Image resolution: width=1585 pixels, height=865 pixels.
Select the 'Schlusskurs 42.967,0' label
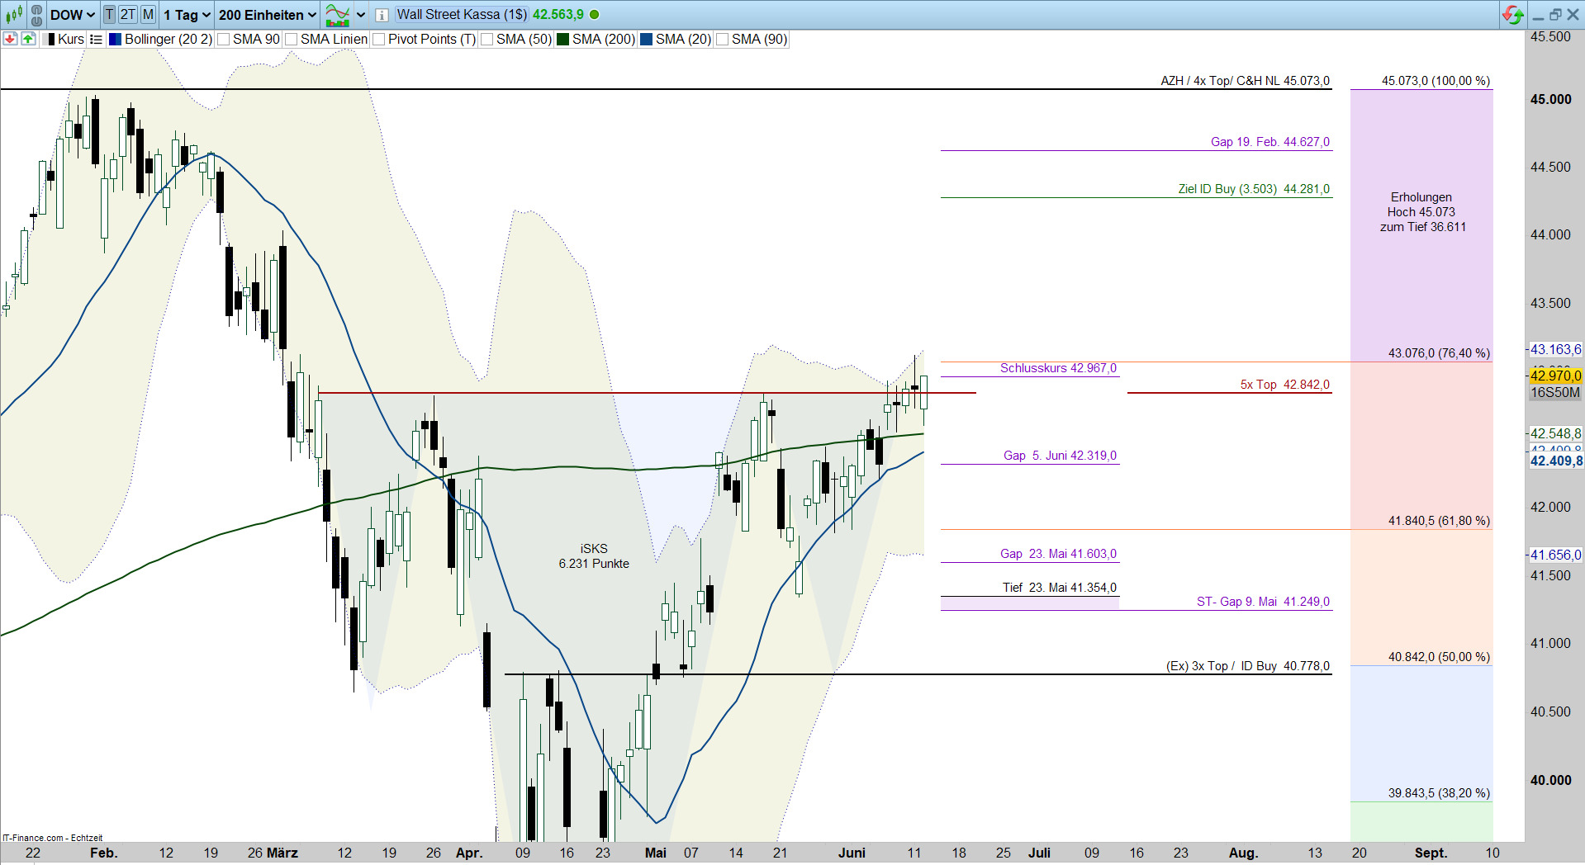pyautogui.click(x=1058, y=368)
